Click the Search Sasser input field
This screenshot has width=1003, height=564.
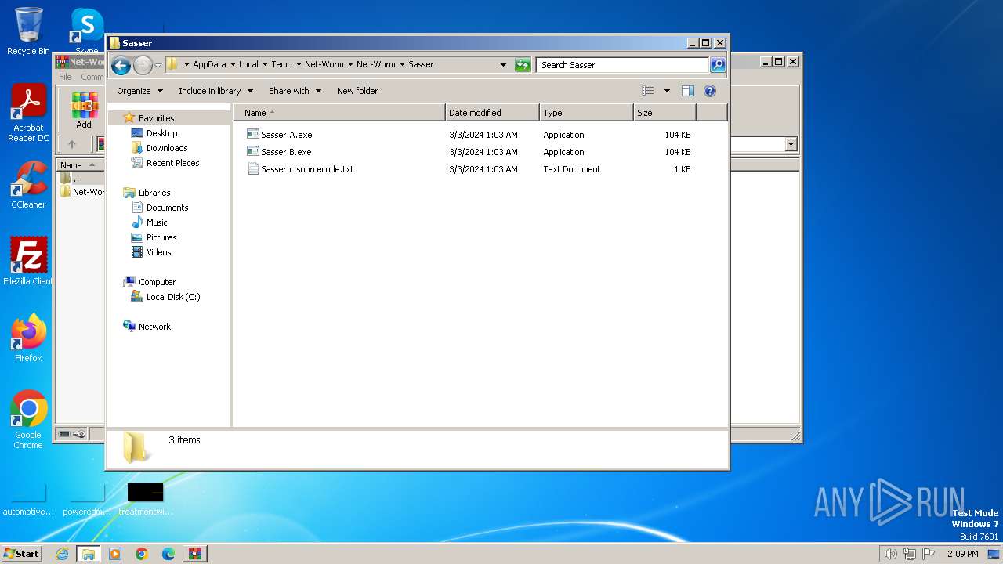623,65
